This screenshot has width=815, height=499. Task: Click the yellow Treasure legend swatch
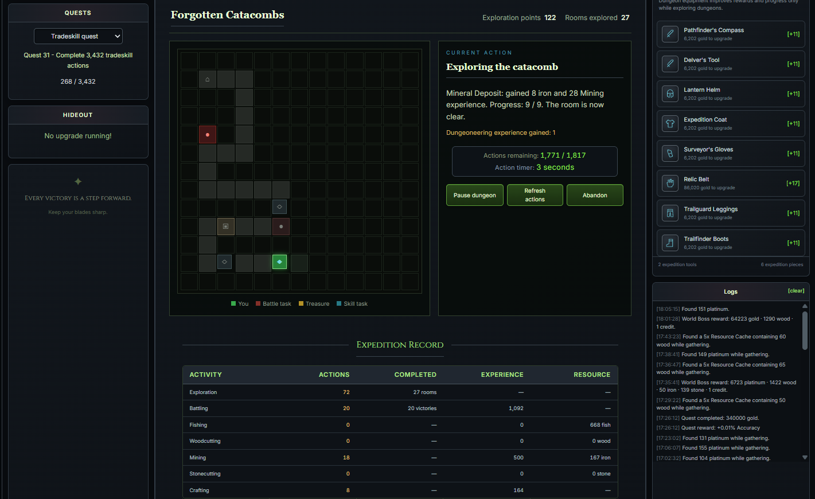pos(301,303)
